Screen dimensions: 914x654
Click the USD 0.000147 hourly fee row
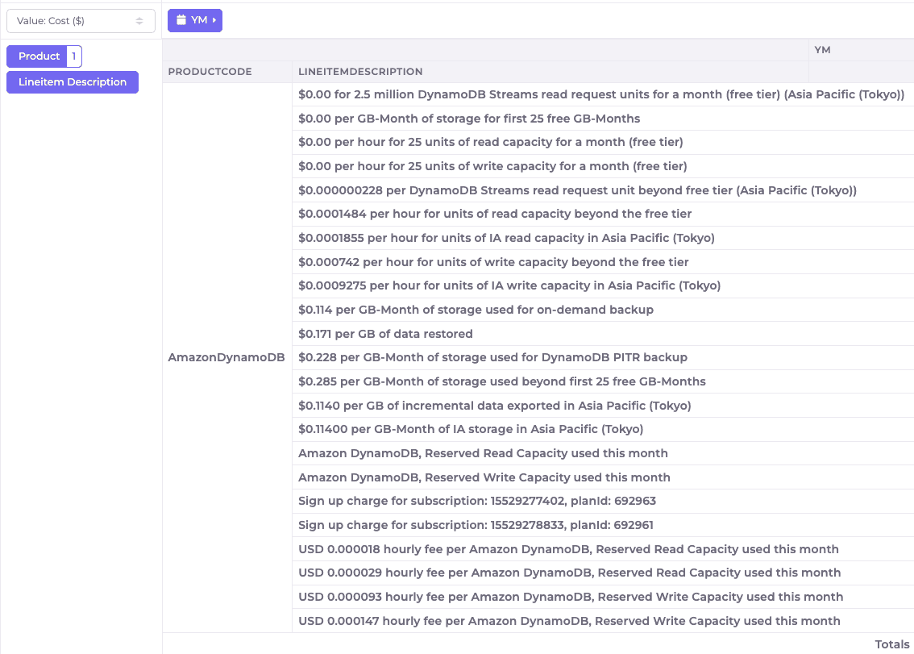click(569, 621)
